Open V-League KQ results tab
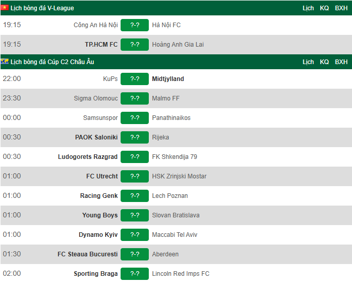This screenshot has width=352, height=283. pyautogui.click(x=324, y=8)
